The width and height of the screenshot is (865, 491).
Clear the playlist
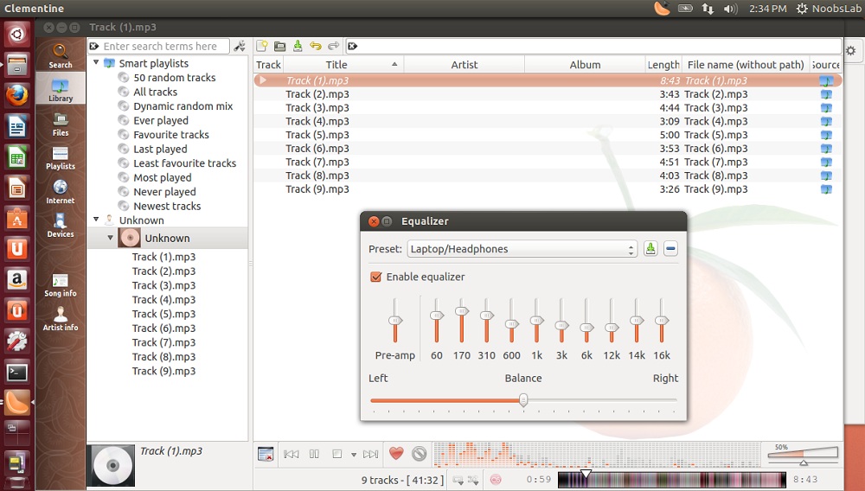266,454
